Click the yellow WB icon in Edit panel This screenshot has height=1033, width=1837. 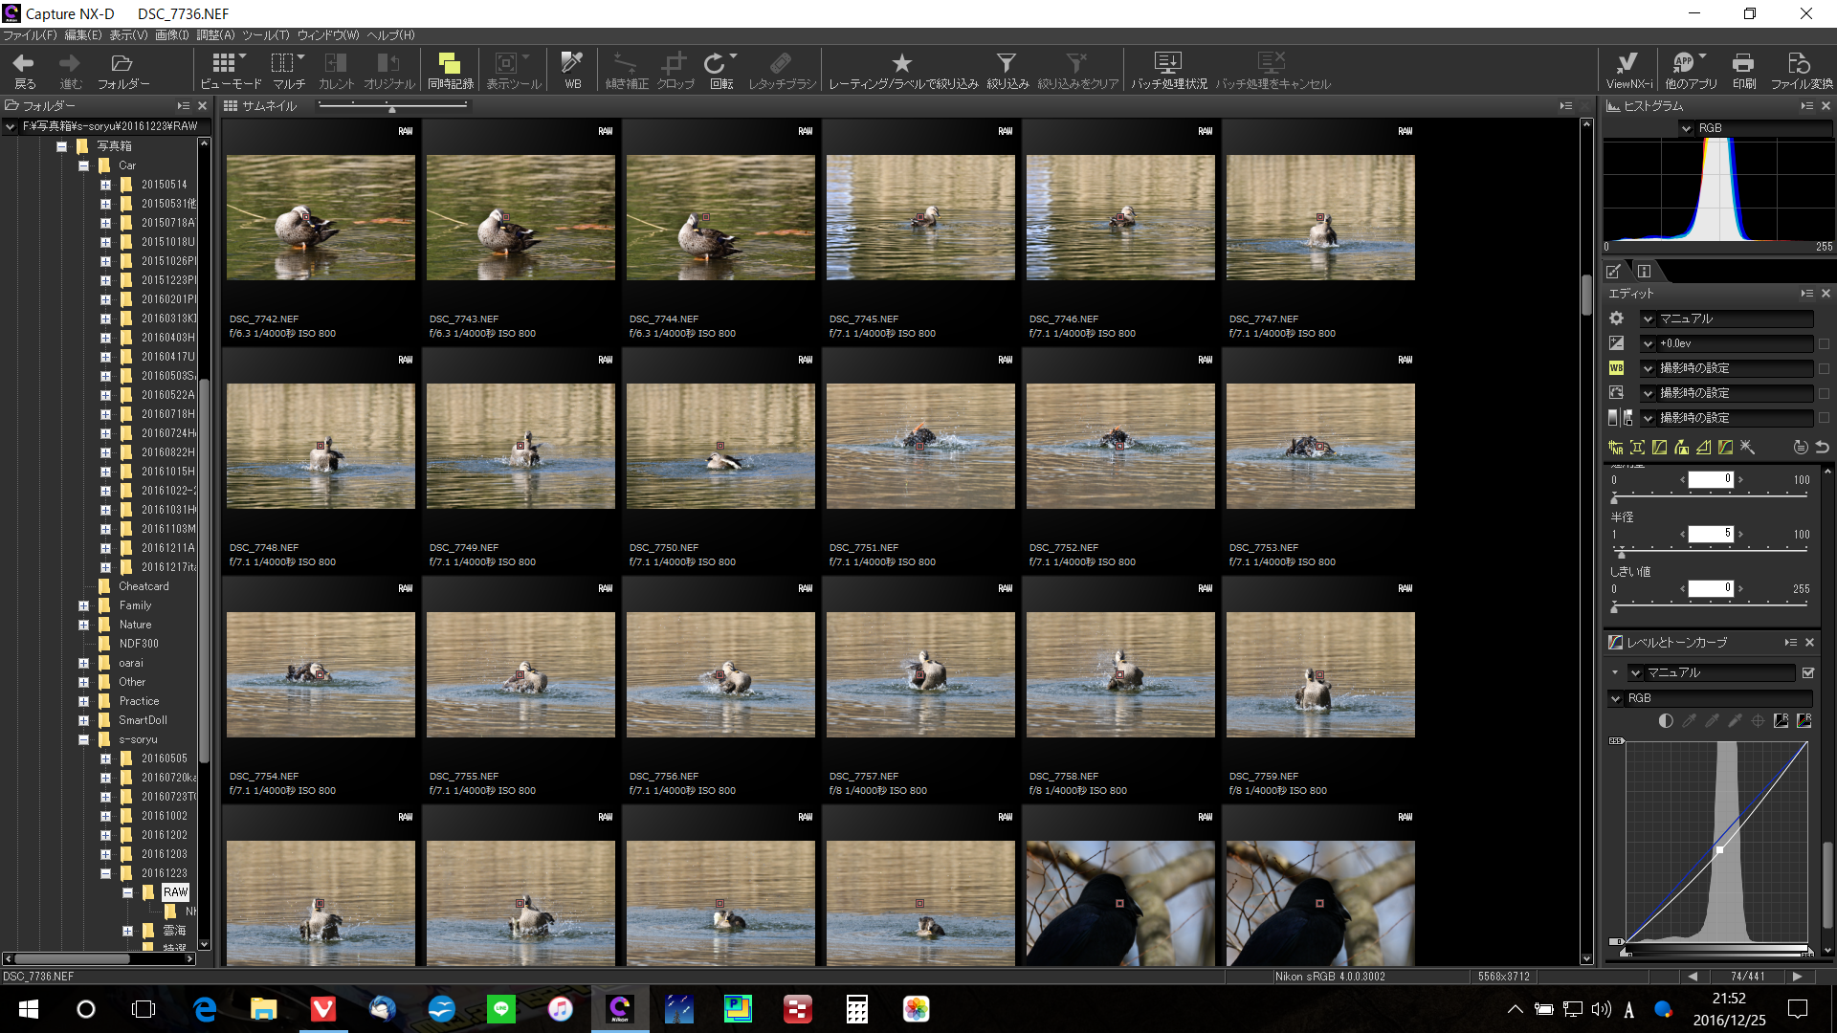click(1616, 368)
